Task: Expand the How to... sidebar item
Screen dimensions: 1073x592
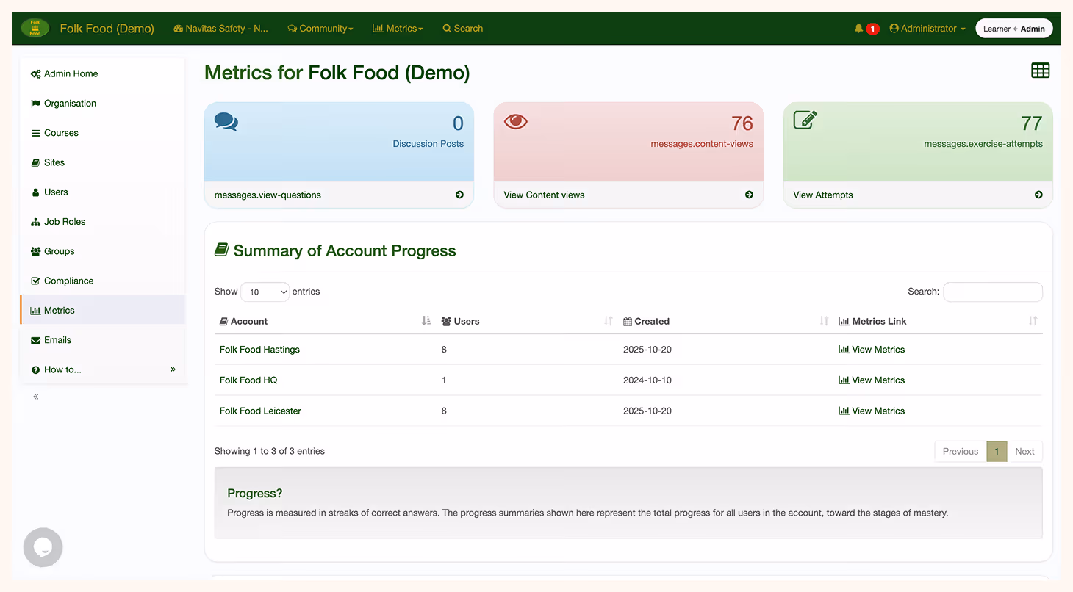Action: pos(103,369)
